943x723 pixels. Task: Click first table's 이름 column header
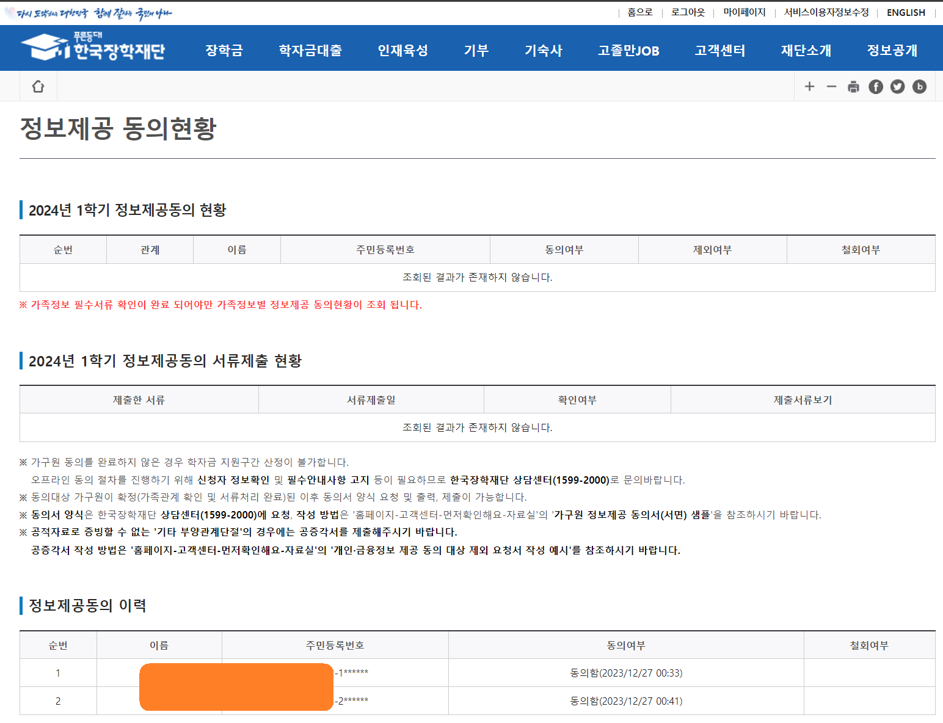237,250
